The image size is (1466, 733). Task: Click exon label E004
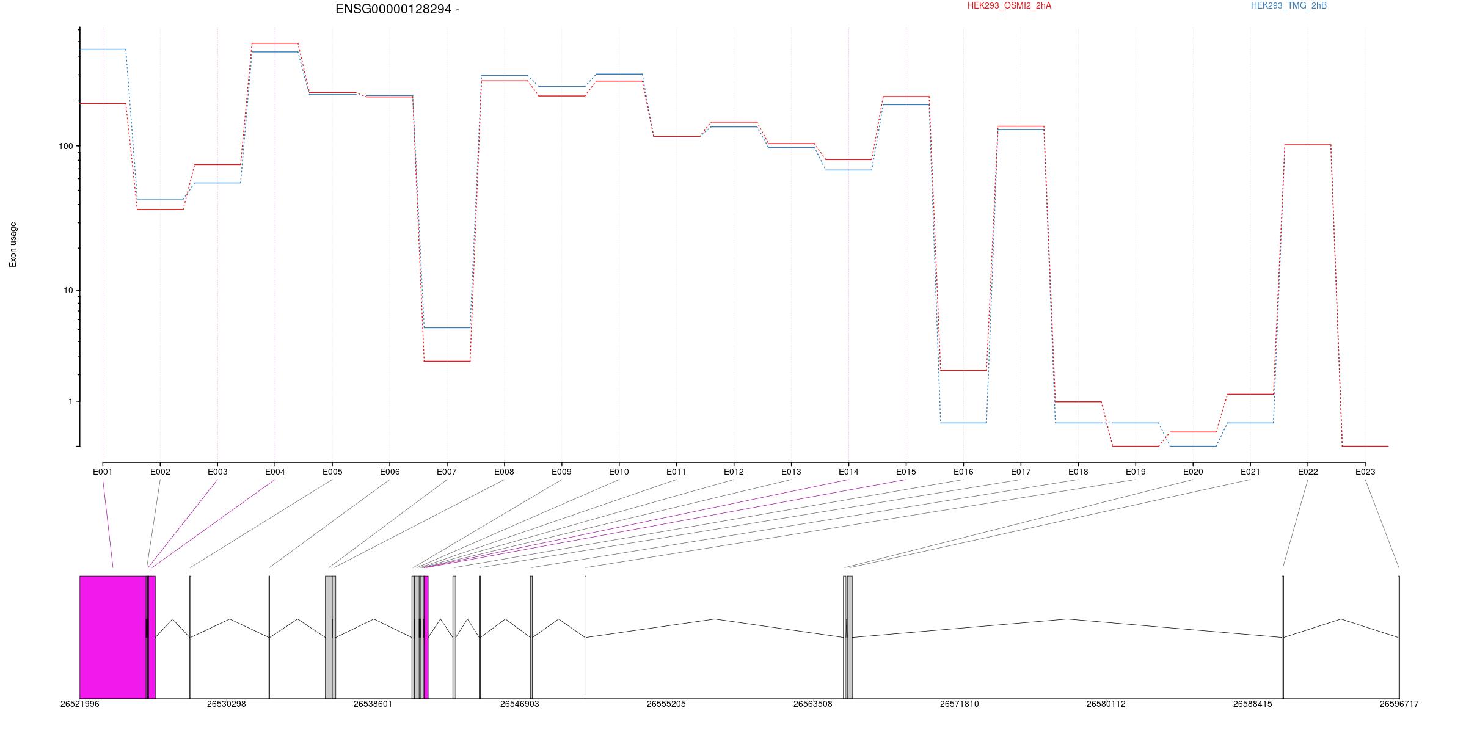[275, 472]
